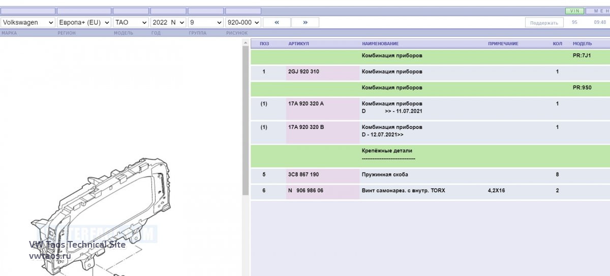Sort by the АРТИКУЛ column header
610x276 pixels.
click(x=298, y=44)
